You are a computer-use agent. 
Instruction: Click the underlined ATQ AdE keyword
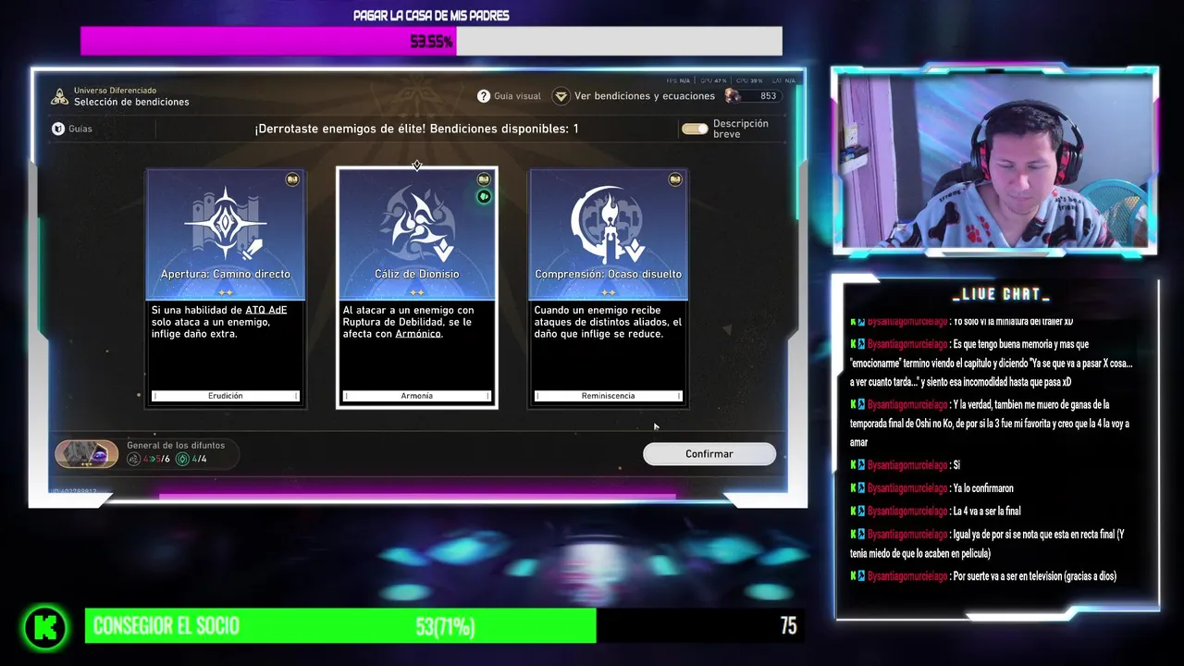(266, 310)
